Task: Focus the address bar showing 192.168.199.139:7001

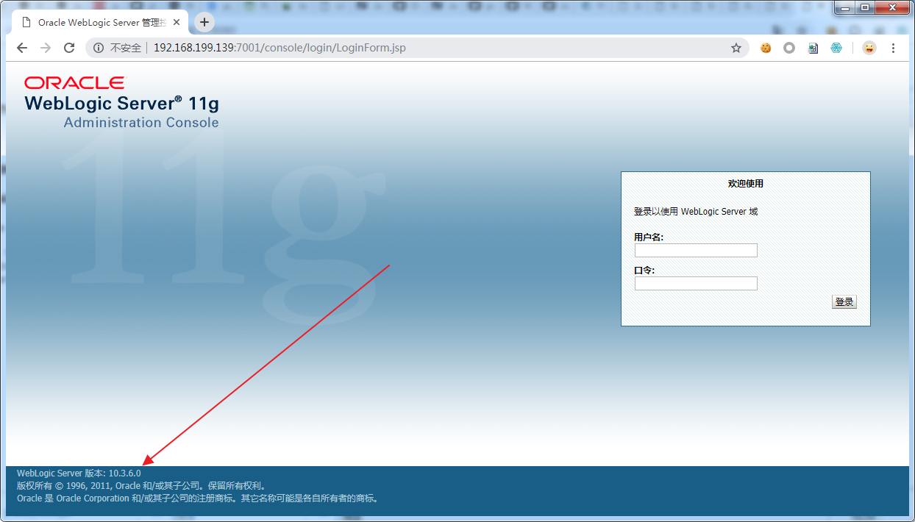Action: click(418, 48)
